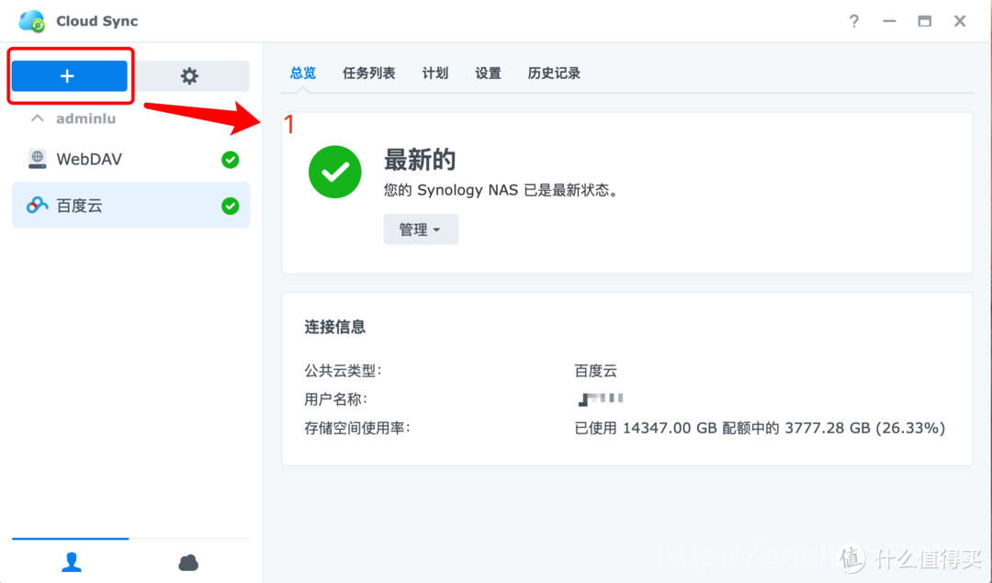Click the 百度云 value under 连接信息
This screenshot has width=992, height=583.
pyautogui.click(x=595, y=371)
